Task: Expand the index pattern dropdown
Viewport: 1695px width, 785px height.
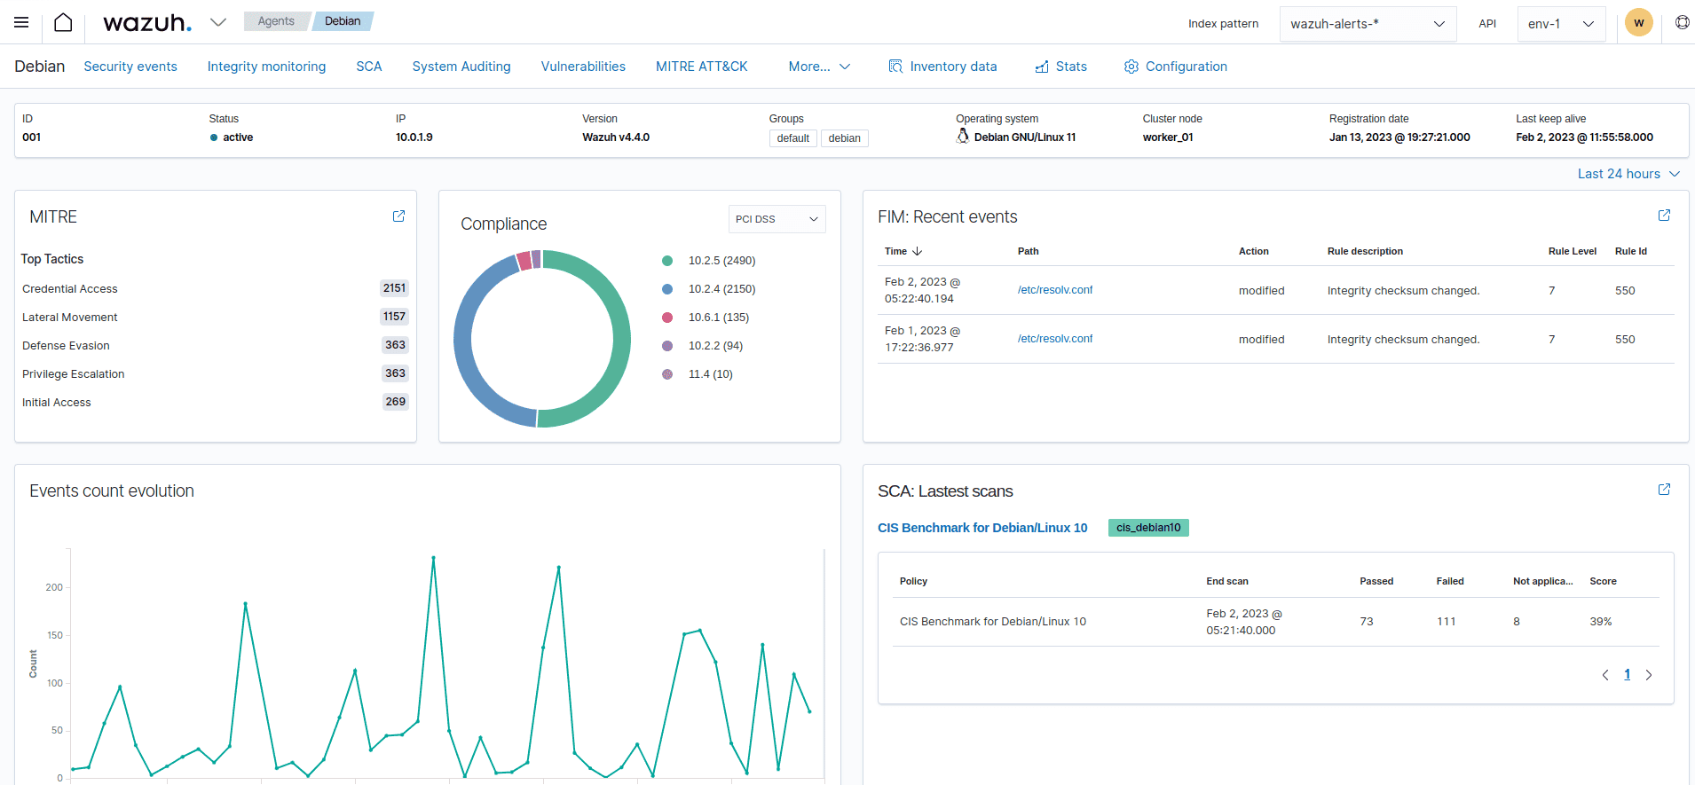Action: (1367, 24)
